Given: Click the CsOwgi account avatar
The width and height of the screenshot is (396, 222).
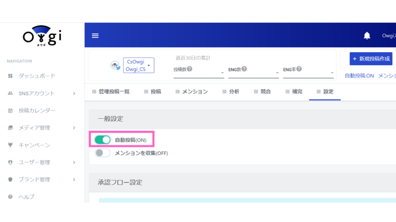Looking at the screenshot, I should coord(115,65).
